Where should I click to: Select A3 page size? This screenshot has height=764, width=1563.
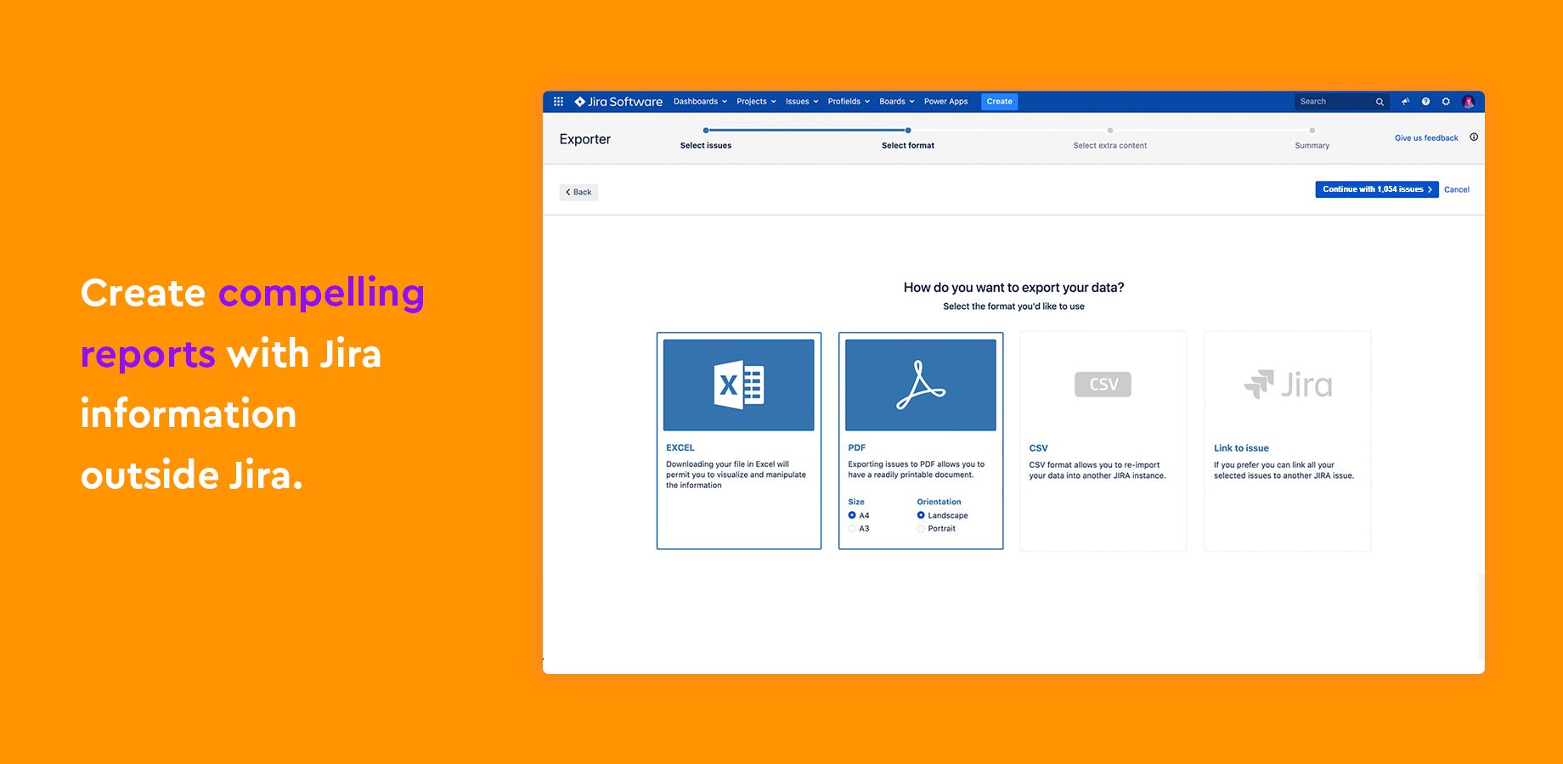point(852,529)
